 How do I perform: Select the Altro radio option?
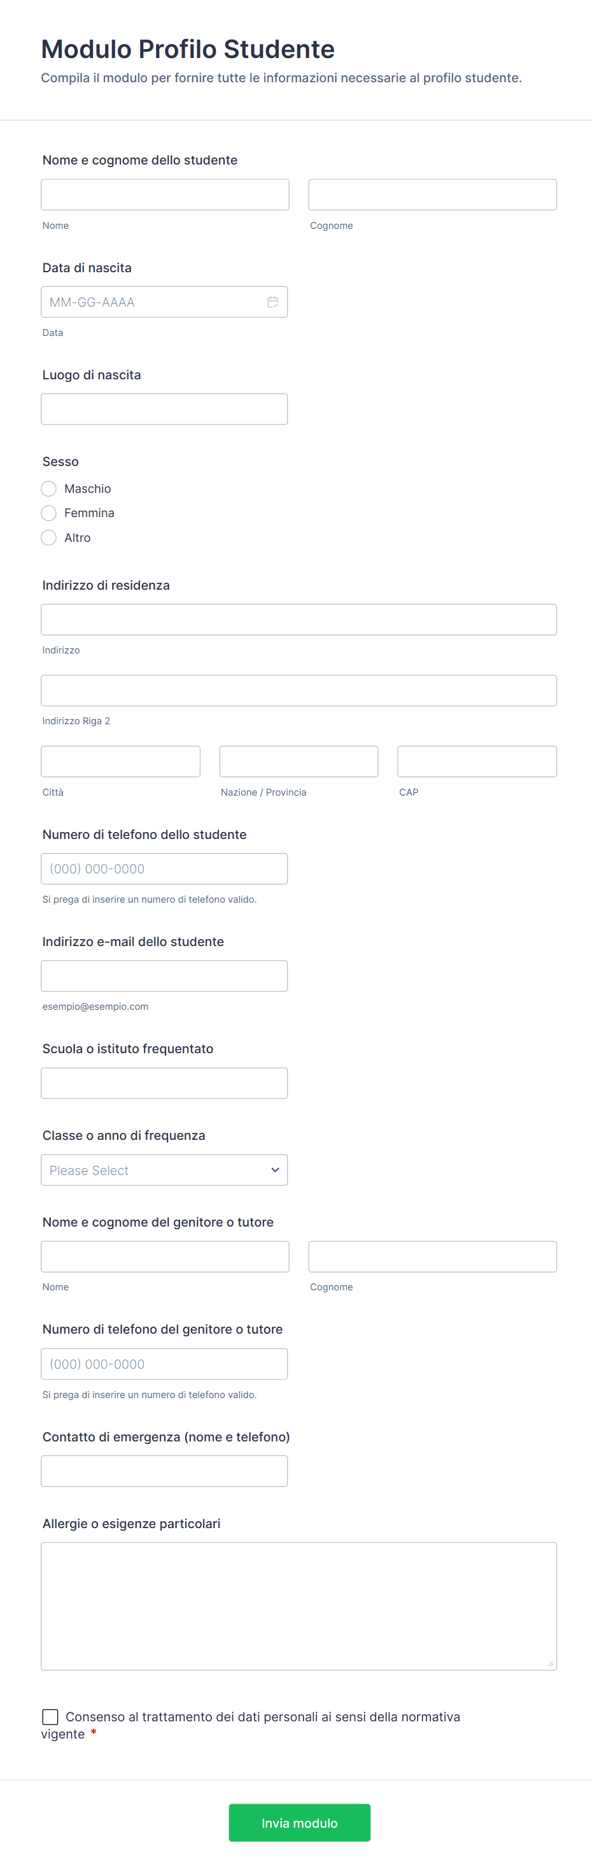(48, 538)
